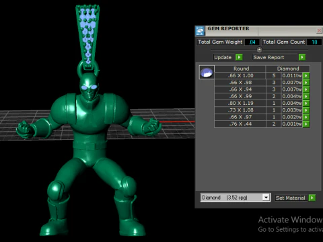This screenshot has height=242, width=323.
Task: Select the .66 X 1.00 size cell
Action: click(x=240, y=76)
